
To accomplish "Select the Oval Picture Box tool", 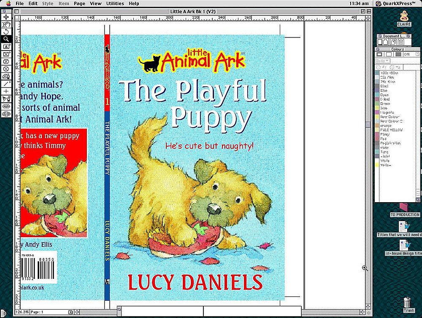I will [6, 69].
